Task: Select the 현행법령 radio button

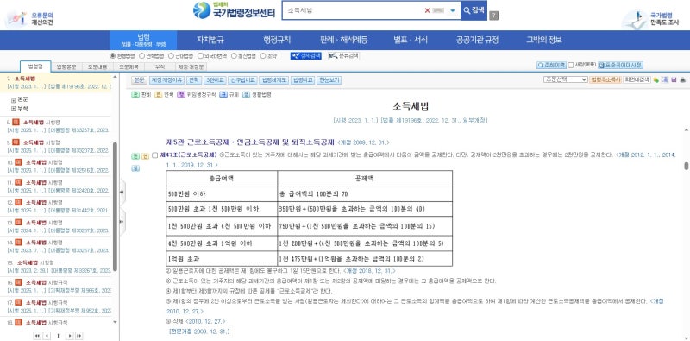Action: point(112,56)
